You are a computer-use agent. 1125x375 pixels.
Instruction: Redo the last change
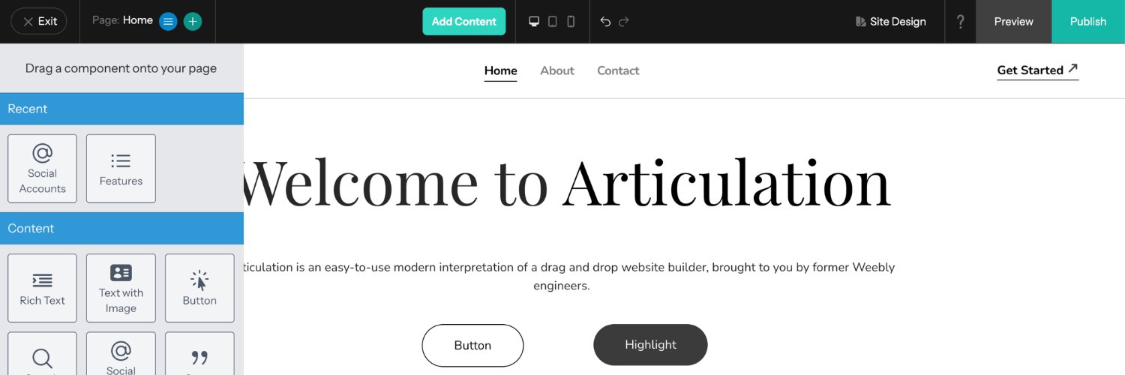624,22
